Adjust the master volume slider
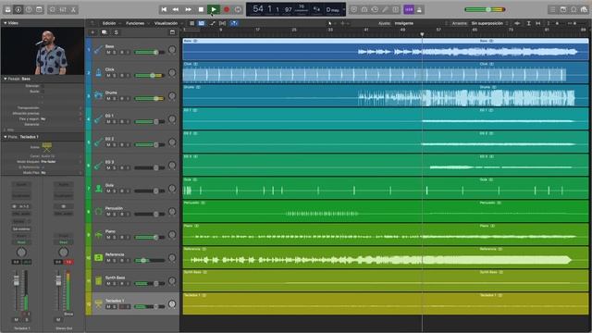Image resolution: width=592 pixels, height=333 pixels. pyautogui.click(x=486, y=9)
